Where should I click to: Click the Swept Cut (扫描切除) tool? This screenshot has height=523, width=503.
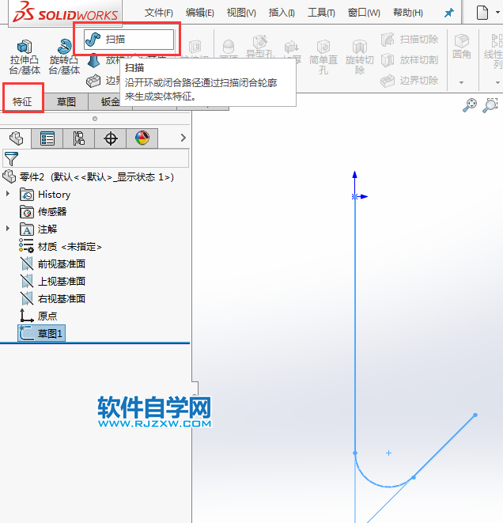tap(410, 40)
